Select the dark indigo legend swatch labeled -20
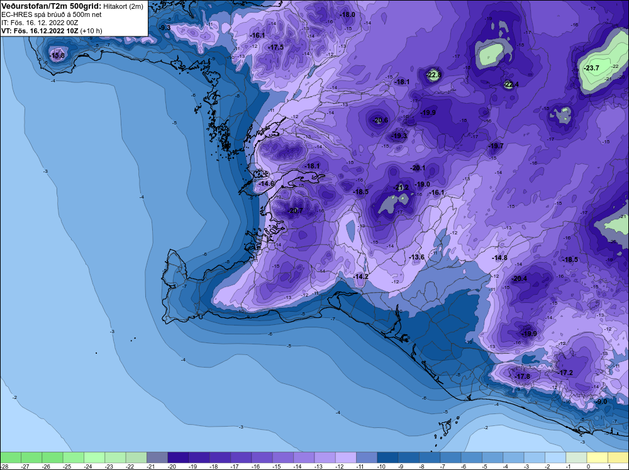The height and width of the screenshot is (470, 629). pyautogui.click(x=178, y=457)
